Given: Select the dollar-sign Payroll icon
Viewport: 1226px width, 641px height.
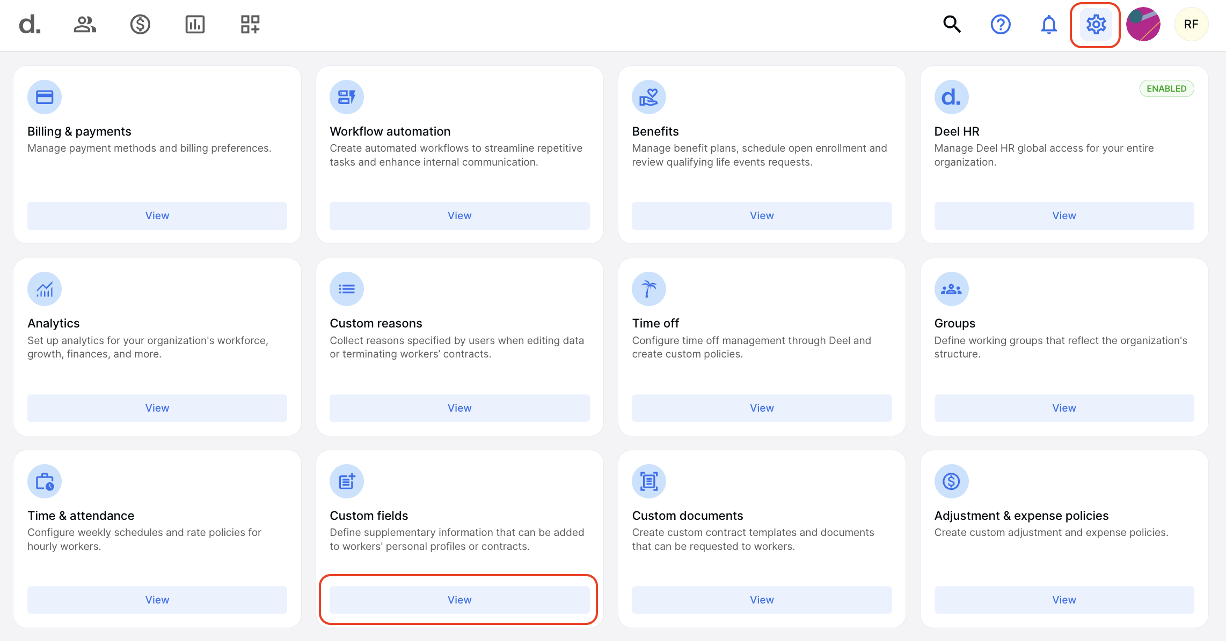Looking at the screenshot, I should tap(140, 24).
